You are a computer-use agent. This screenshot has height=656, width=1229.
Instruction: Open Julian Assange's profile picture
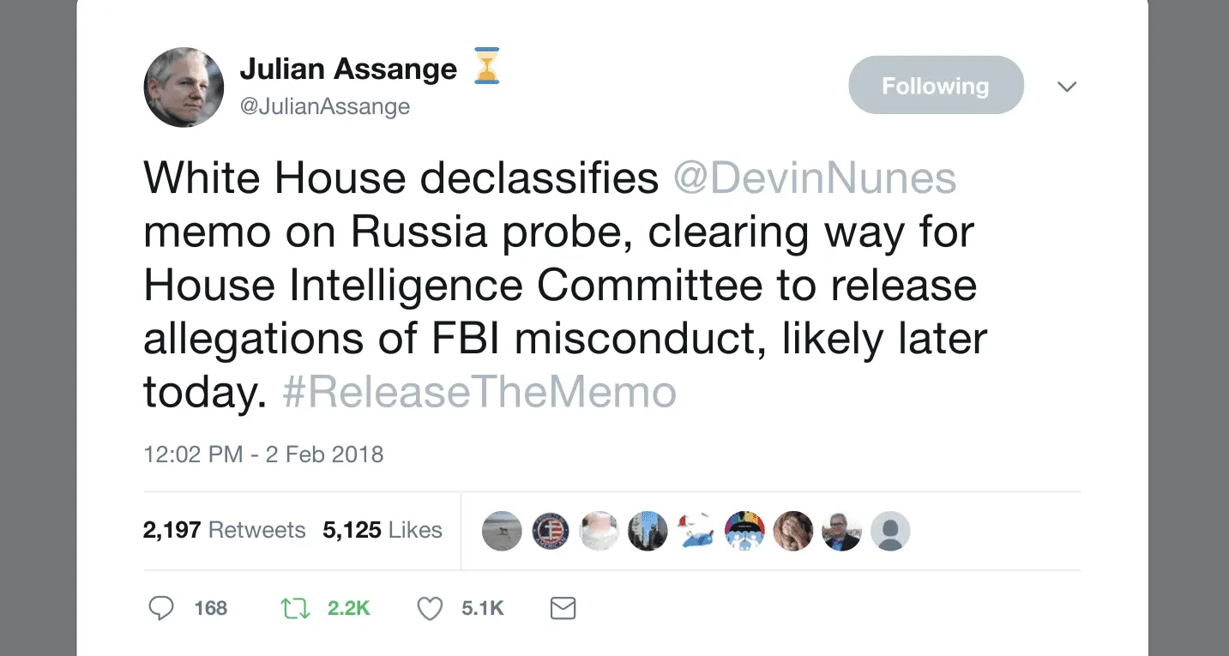[184, 87]
